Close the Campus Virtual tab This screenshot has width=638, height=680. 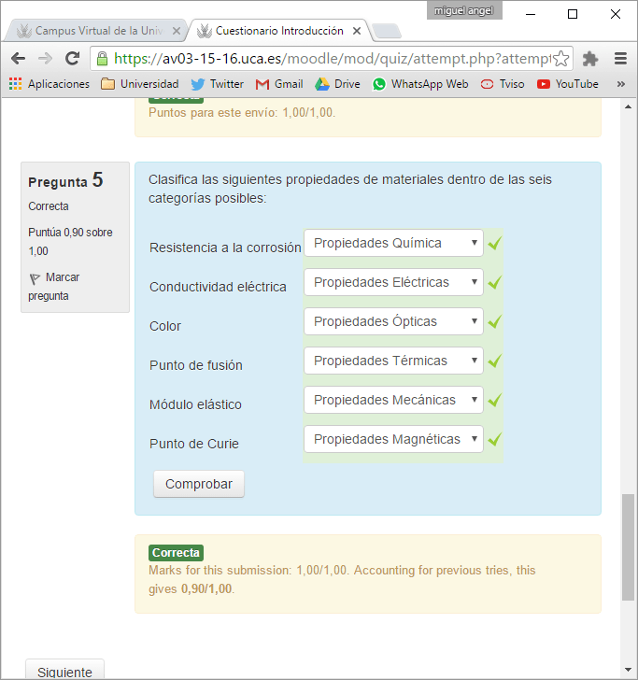pos(177,31)
